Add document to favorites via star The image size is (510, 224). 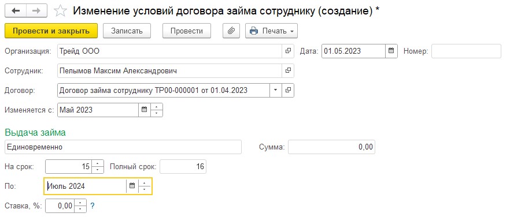(60, 11)
